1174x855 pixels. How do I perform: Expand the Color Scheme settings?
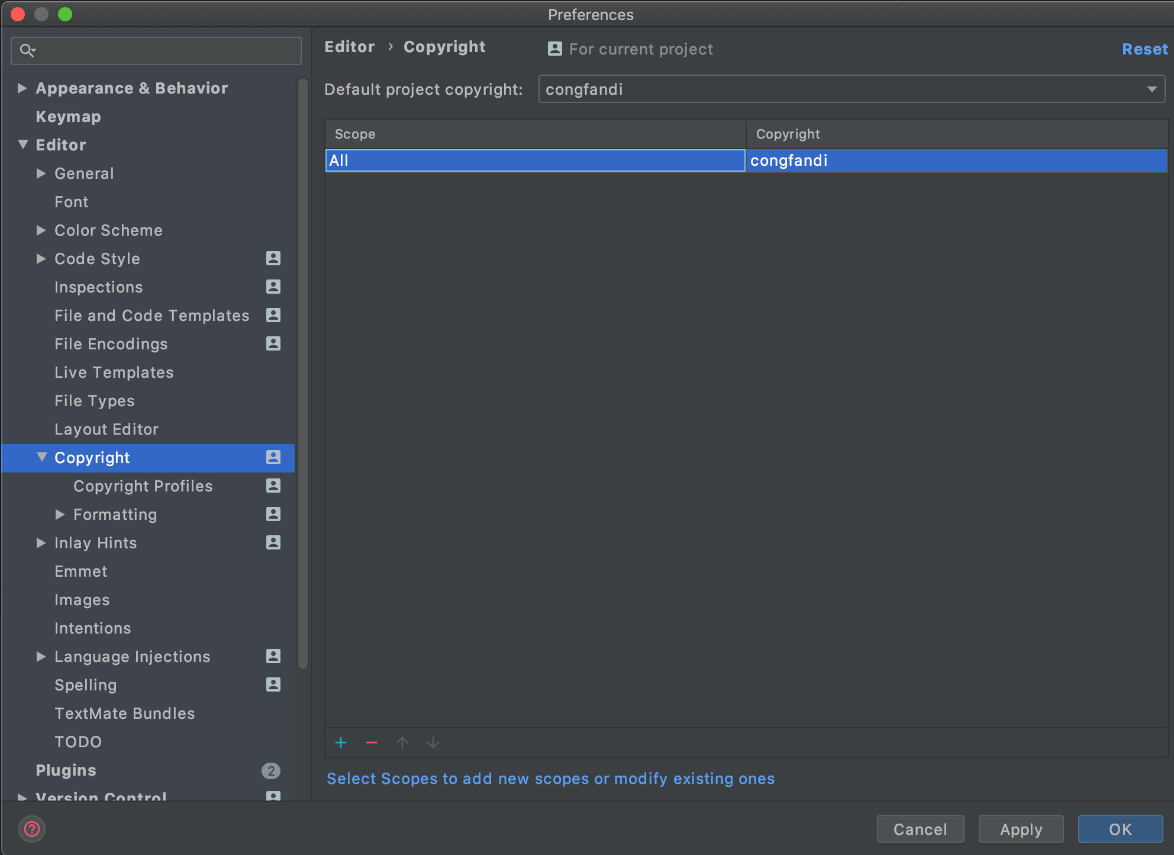point(43,230)
